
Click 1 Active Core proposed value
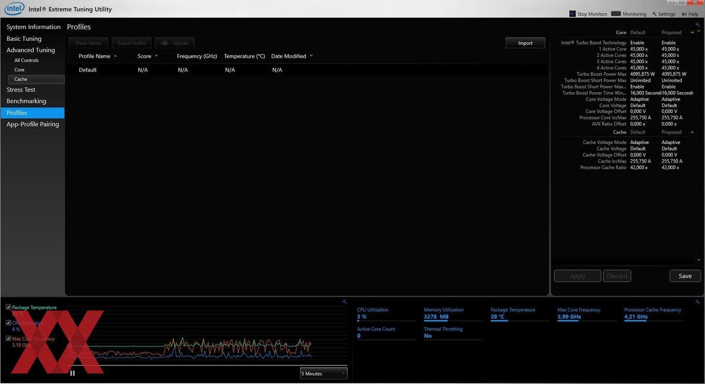pos(670,49)
